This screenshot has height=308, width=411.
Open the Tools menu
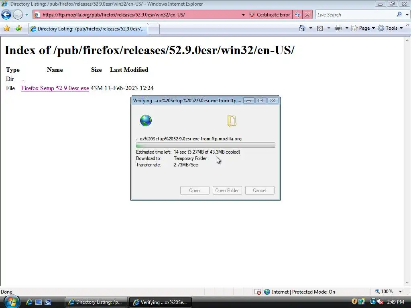390,28
